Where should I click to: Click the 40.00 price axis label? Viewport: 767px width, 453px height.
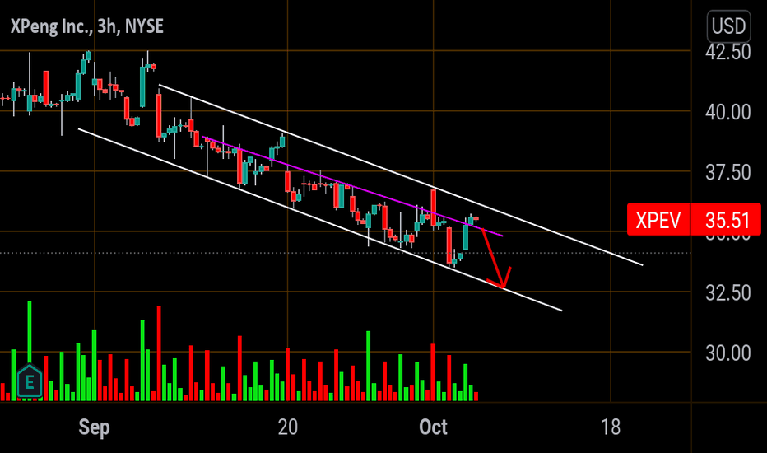point(727,112)
